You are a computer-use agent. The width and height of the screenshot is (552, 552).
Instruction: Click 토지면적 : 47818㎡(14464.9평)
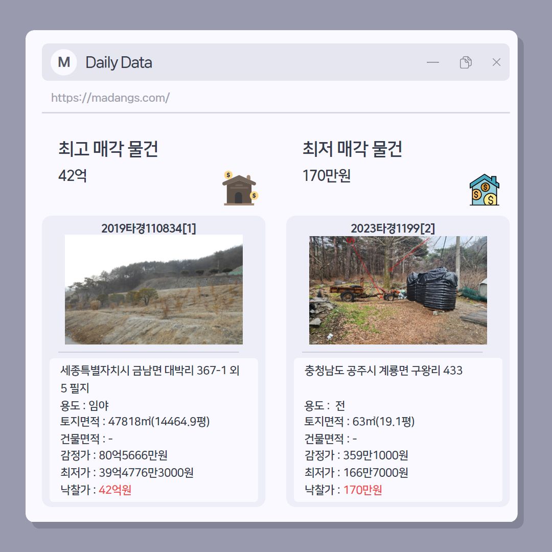pos(135,421)
